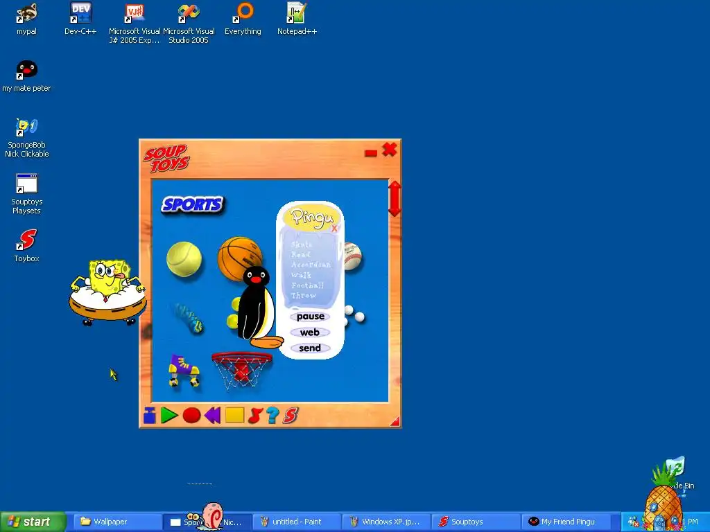Click the red resize corner of Soup Toys
Viewport: 710px width, 532px height.
pyautogui.click(x=395, y=421)
